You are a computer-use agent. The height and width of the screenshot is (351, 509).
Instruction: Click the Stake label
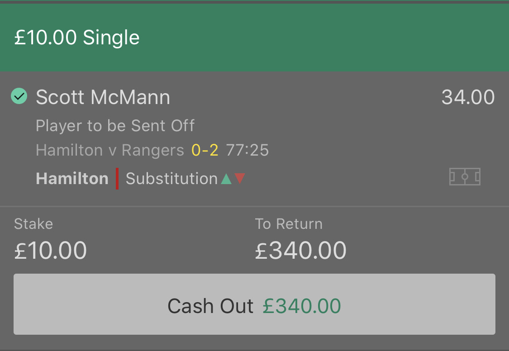(x=33, y=224)
